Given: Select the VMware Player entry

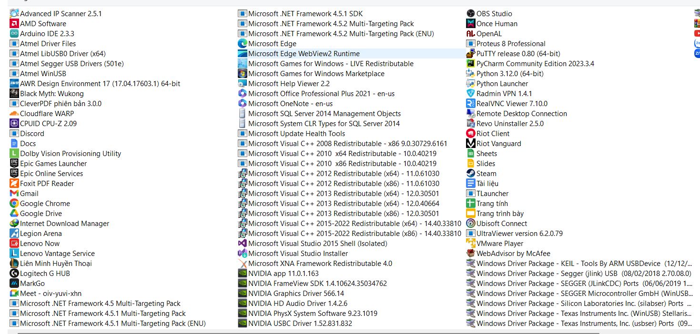Looking at the screenshot, I should (499, 244).
